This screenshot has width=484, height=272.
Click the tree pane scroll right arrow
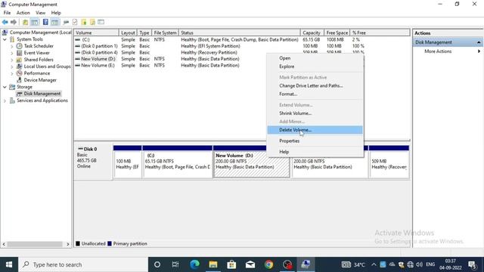68,244
